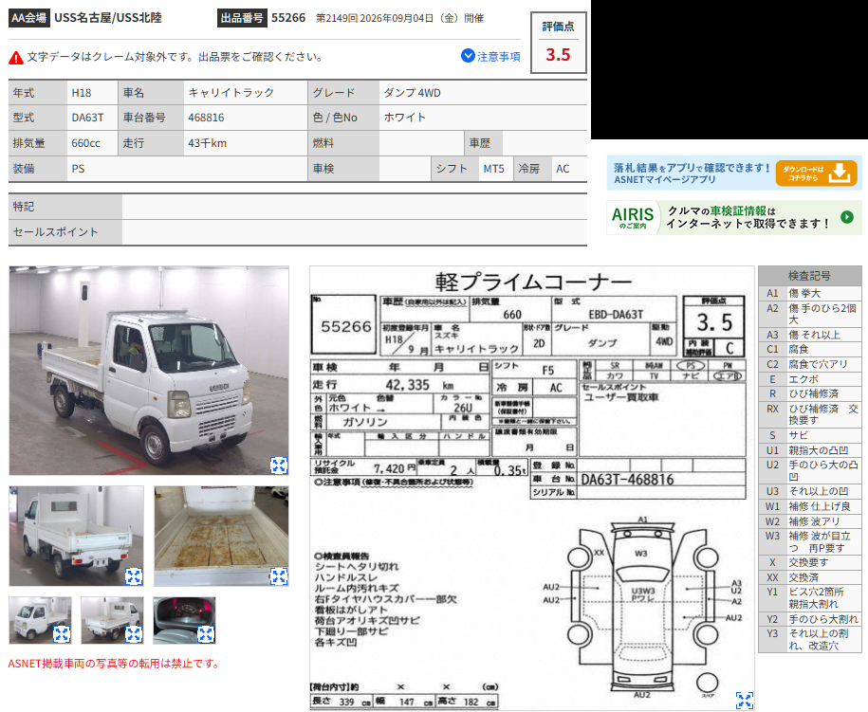Select the ホワイト color cell

click(483, 118)
